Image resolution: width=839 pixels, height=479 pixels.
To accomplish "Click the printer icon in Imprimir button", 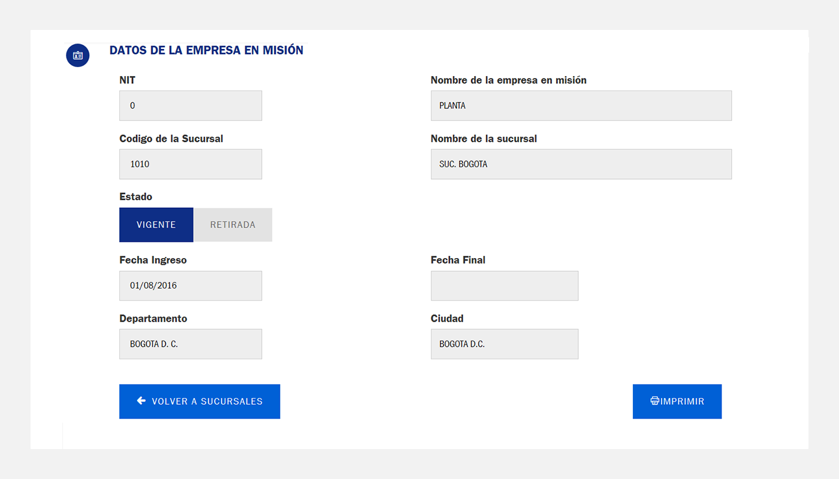I will [655, 401].
